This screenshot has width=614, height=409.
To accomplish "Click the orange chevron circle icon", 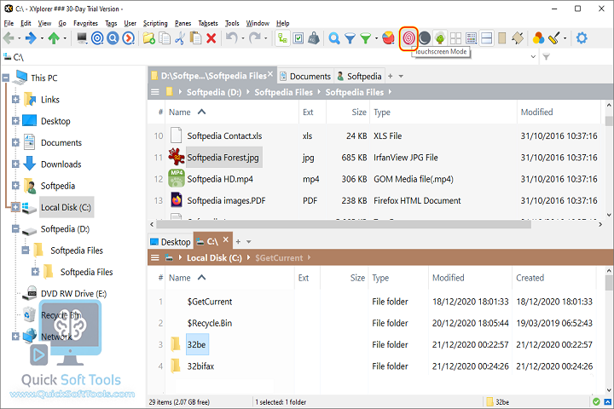I will [x=129, y=38].
